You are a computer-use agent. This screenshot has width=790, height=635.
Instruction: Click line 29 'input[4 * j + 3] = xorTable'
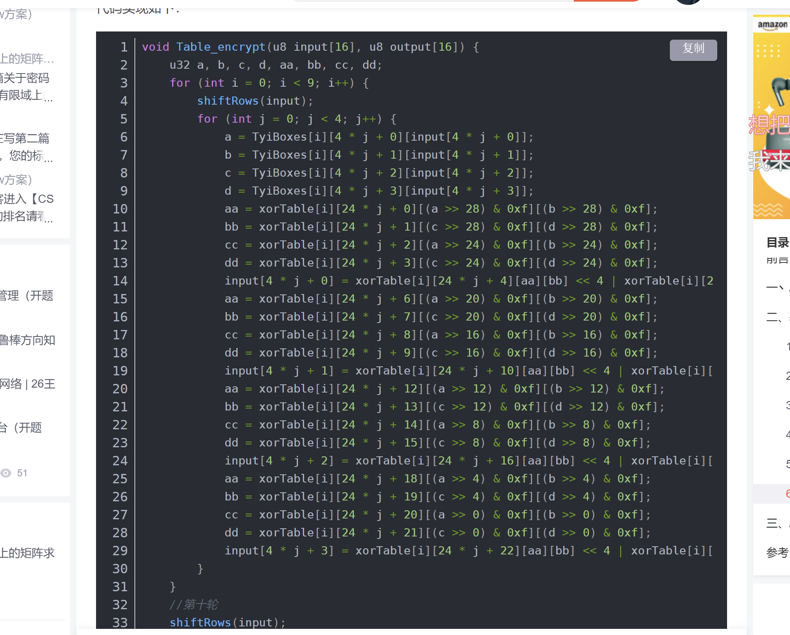click(469, 551)
